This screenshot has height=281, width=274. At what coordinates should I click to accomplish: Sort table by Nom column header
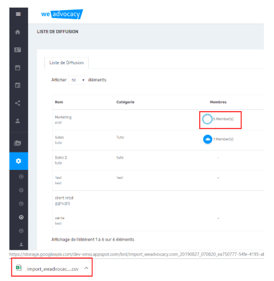59,102
